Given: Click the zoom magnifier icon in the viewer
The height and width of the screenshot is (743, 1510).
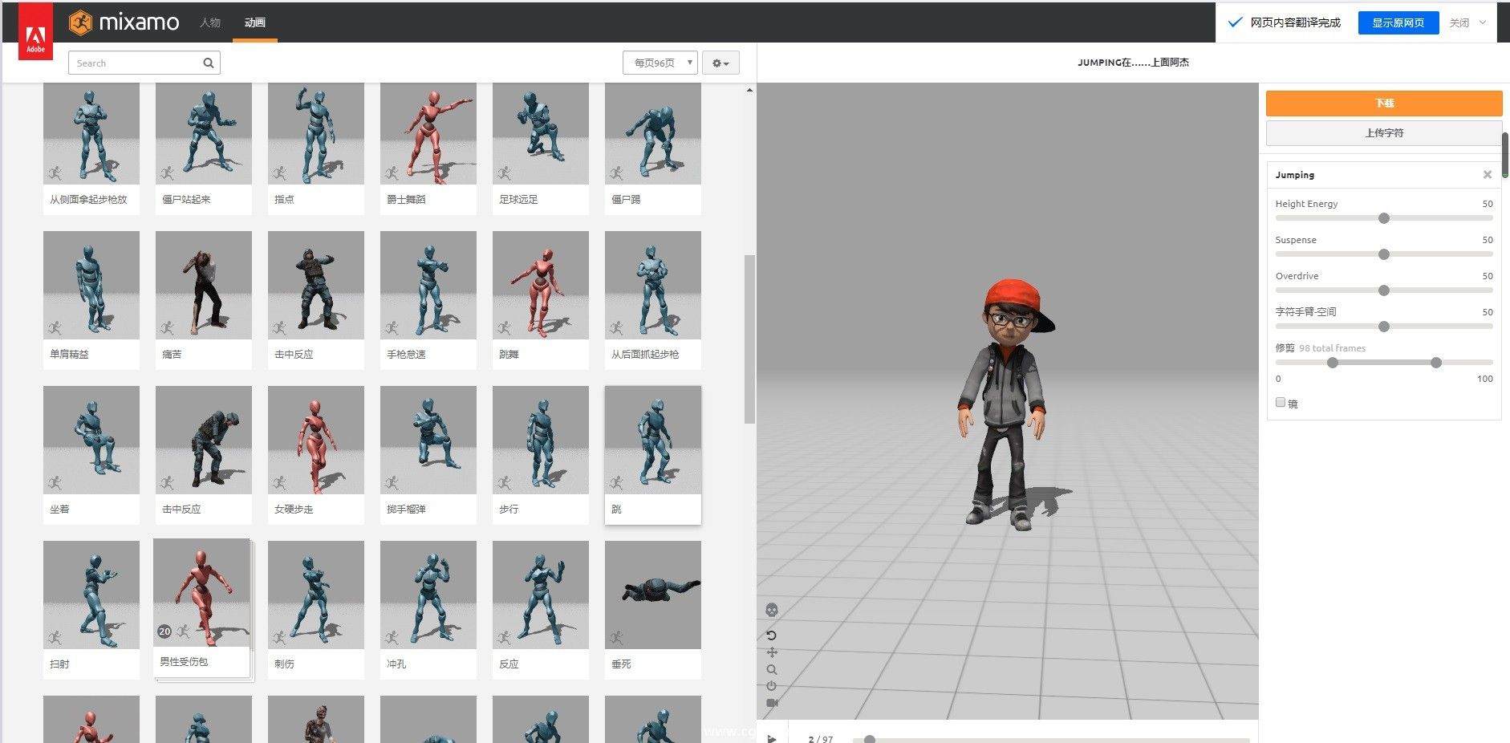Looking at the screenshot, I should pyautogui.click(x=772, y=669).
